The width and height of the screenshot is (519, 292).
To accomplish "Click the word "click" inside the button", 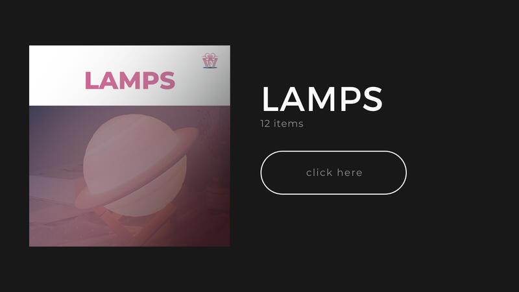I will click(319, 173).
